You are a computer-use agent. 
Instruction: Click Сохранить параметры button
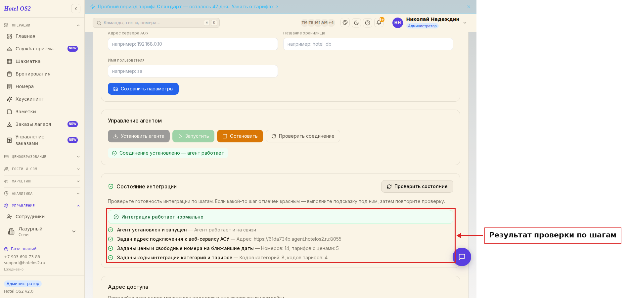click(x=143, y=89)
